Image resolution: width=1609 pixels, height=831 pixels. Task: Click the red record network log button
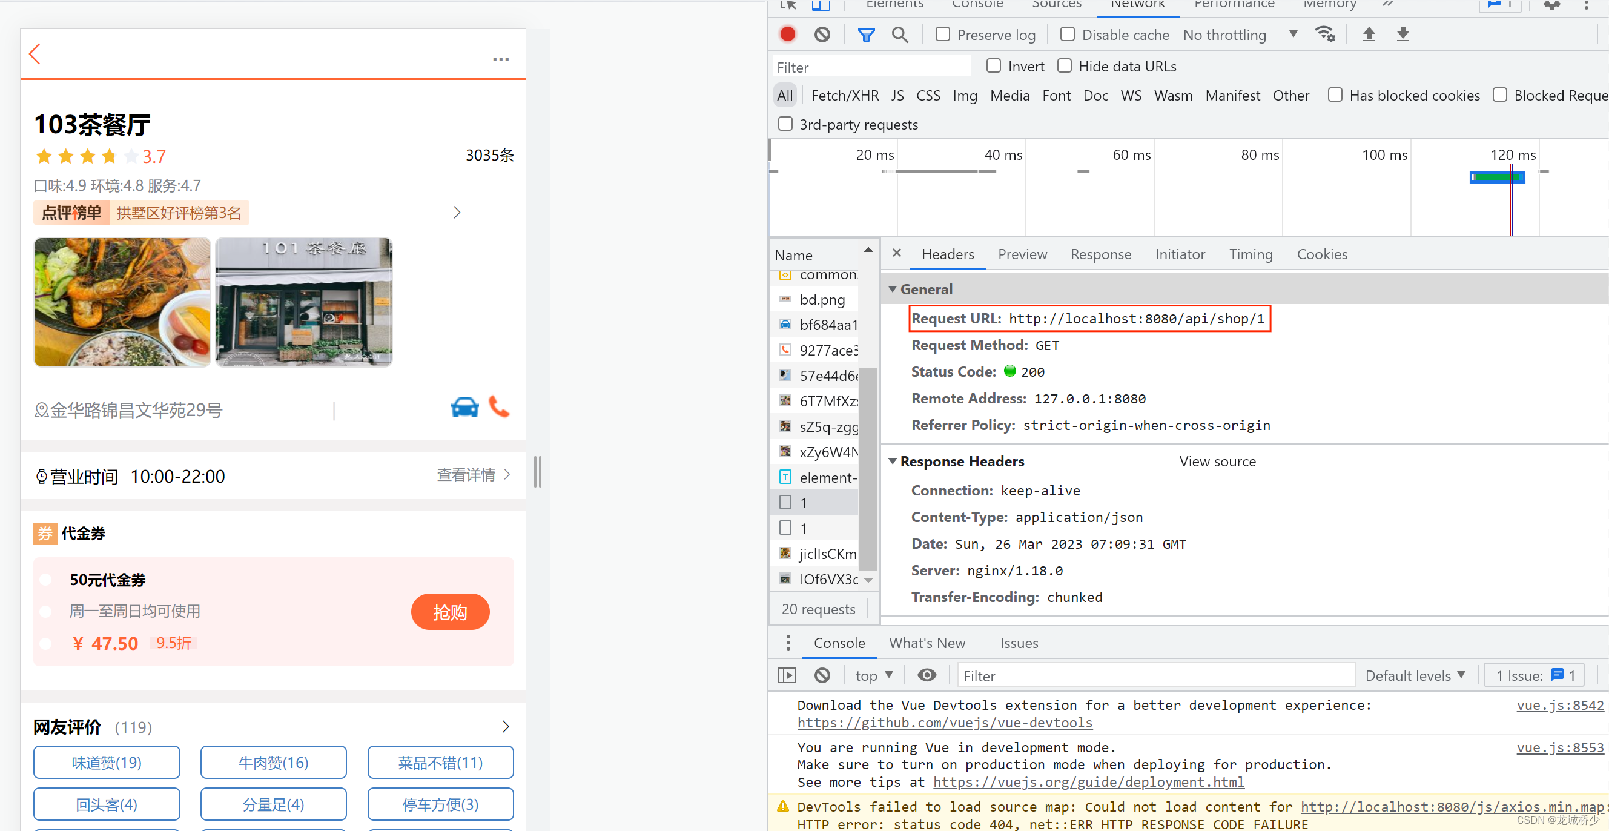click(x=787, y=35)
